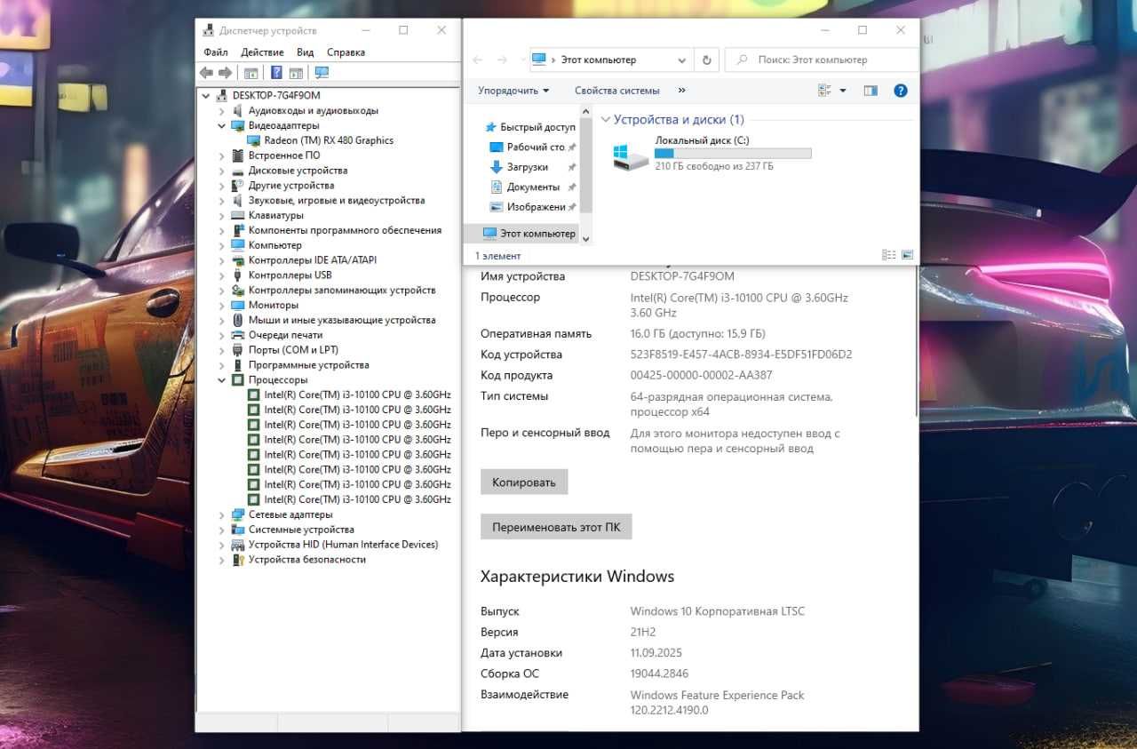The height and width of the screenshot is (749, 1137).
Task: Expand the Сетевые адаптеры category
Action: pos(222,514)
